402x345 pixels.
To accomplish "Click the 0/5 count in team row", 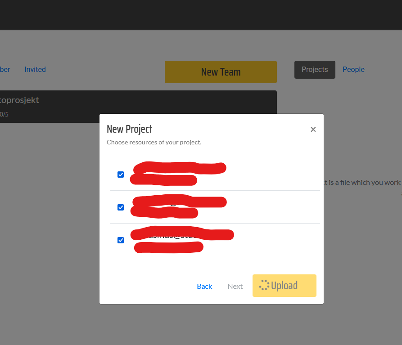I will [4, 114].
